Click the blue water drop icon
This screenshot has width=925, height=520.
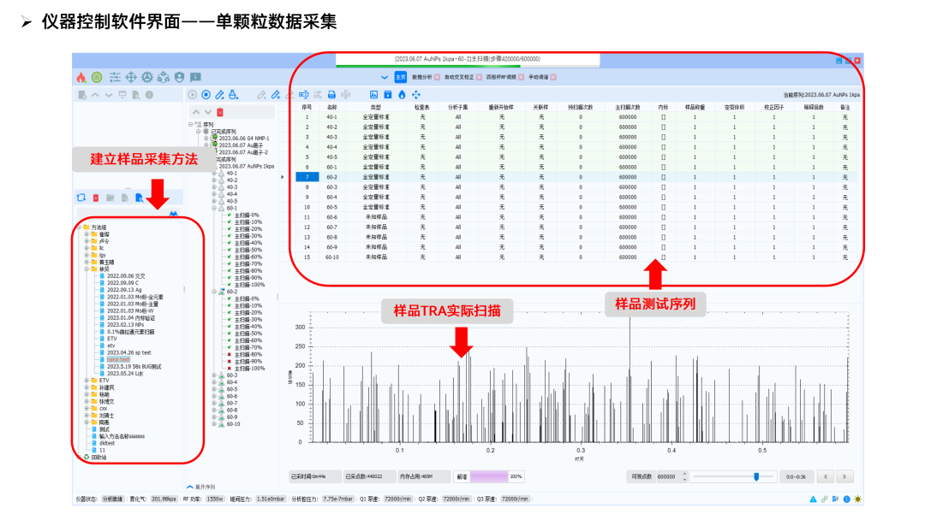[x=402, y=94]
